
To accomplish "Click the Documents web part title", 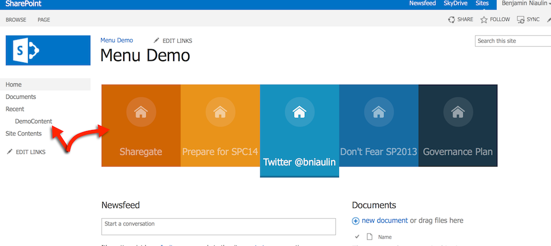I will (374, 205).
